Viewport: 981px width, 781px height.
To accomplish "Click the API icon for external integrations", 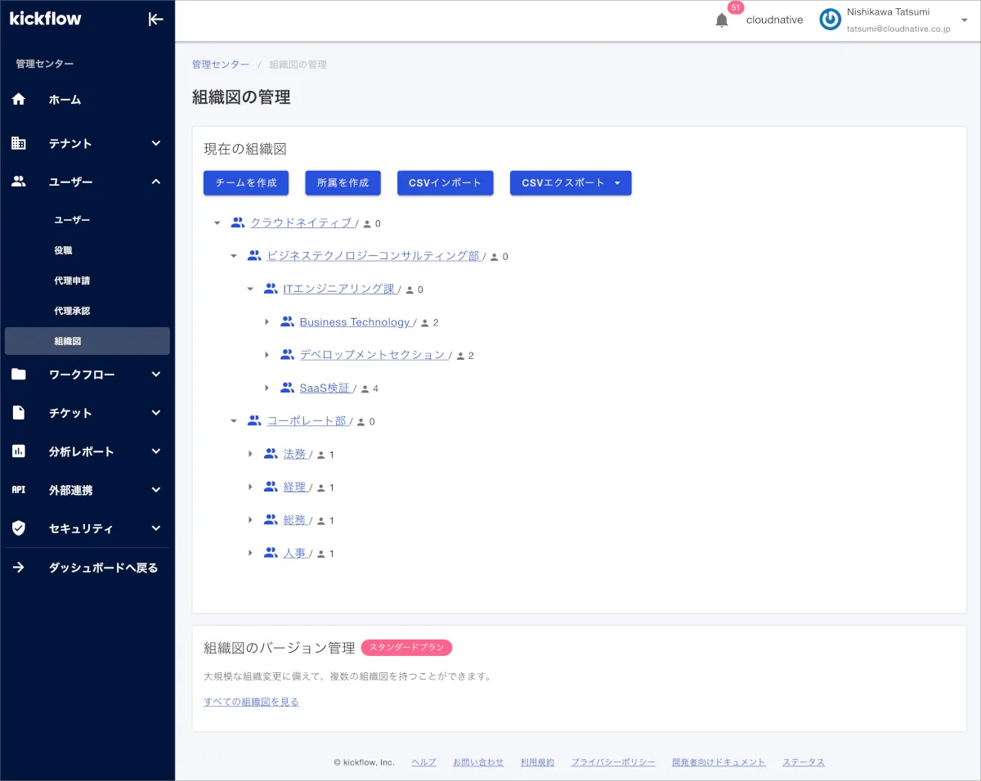I will [19, 490].
